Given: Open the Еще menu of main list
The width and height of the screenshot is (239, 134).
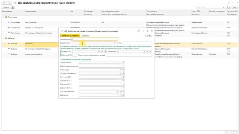Looking at the screenshot, I should (x=235, y=7).
